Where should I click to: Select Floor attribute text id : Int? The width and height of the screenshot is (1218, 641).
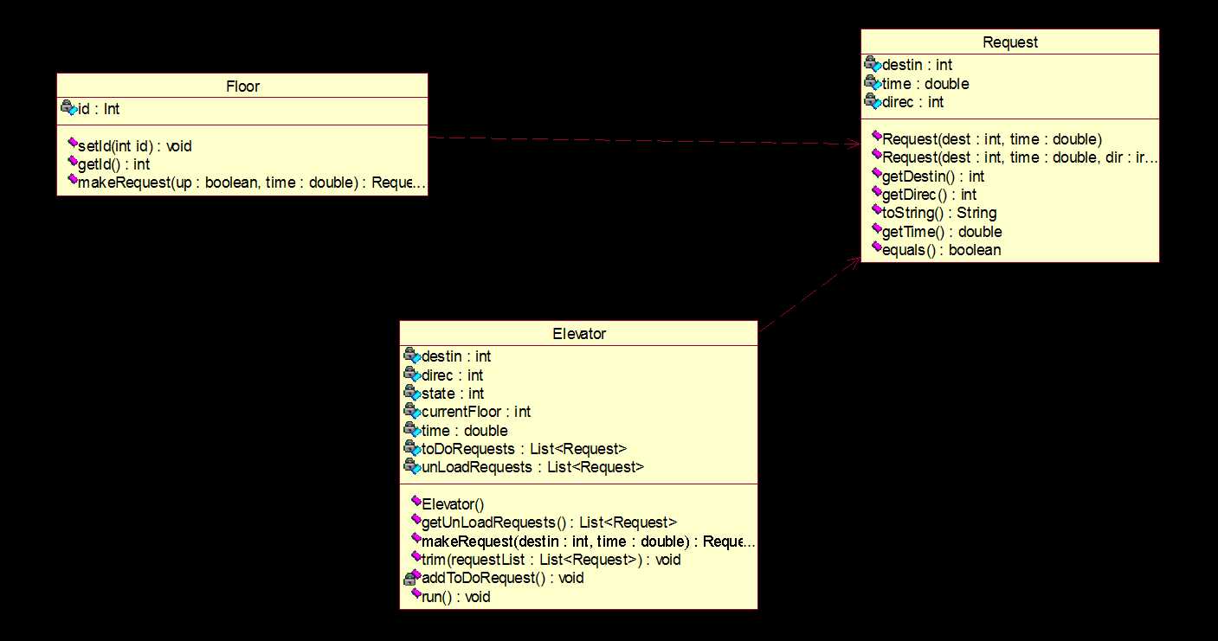[x=99, y=109]
